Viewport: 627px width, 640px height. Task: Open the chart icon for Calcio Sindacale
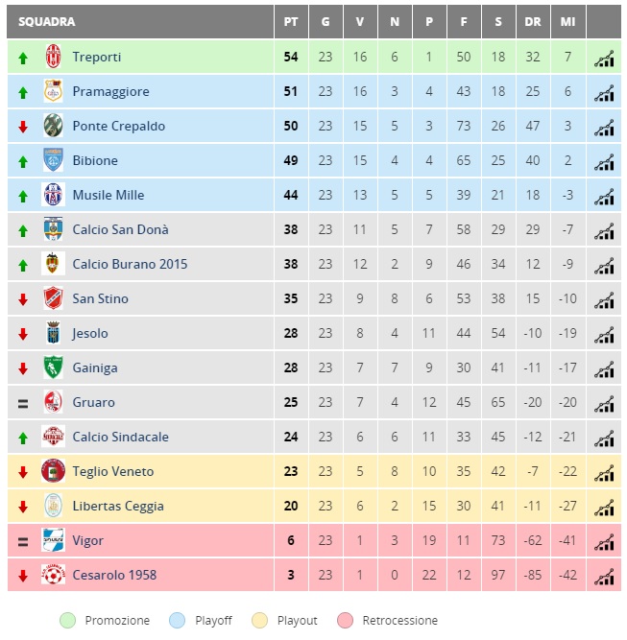tap(604, 439)
